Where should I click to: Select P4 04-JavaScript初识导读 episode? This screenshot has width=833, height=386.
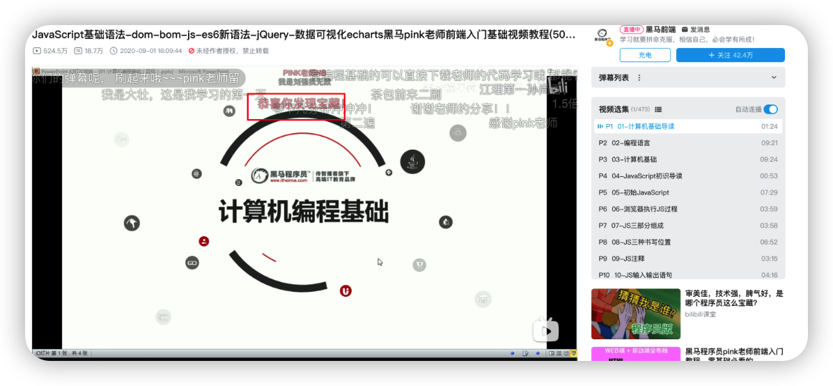tap(688, 176)
